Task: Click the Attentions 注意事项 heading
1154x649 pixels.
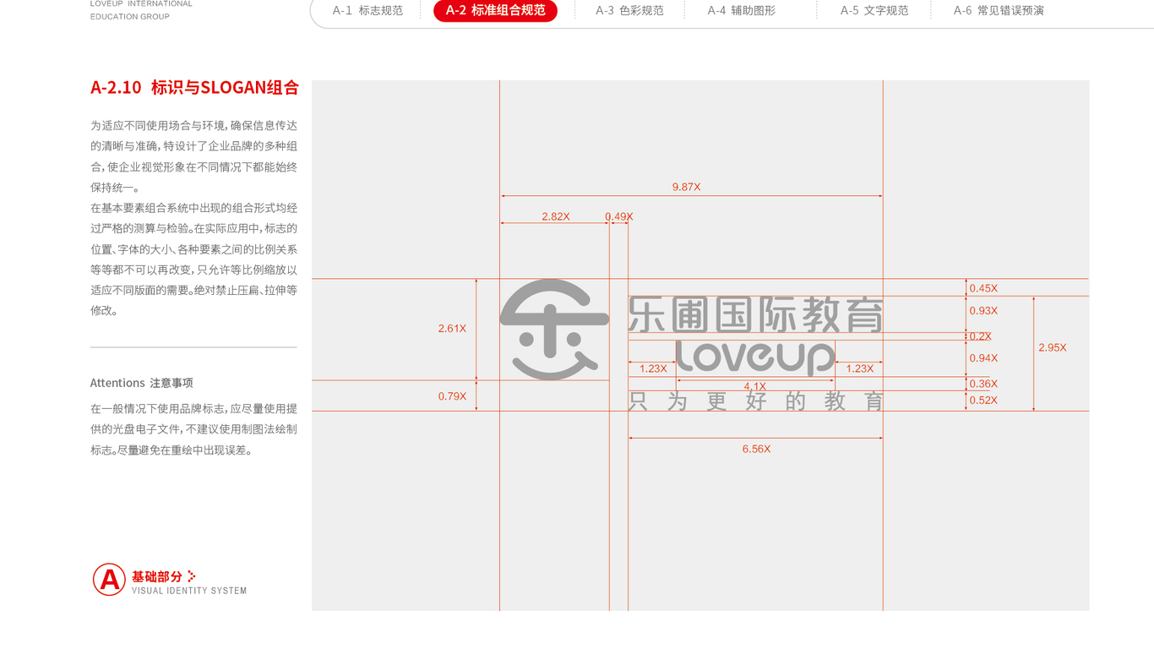Action: (142, 383)
